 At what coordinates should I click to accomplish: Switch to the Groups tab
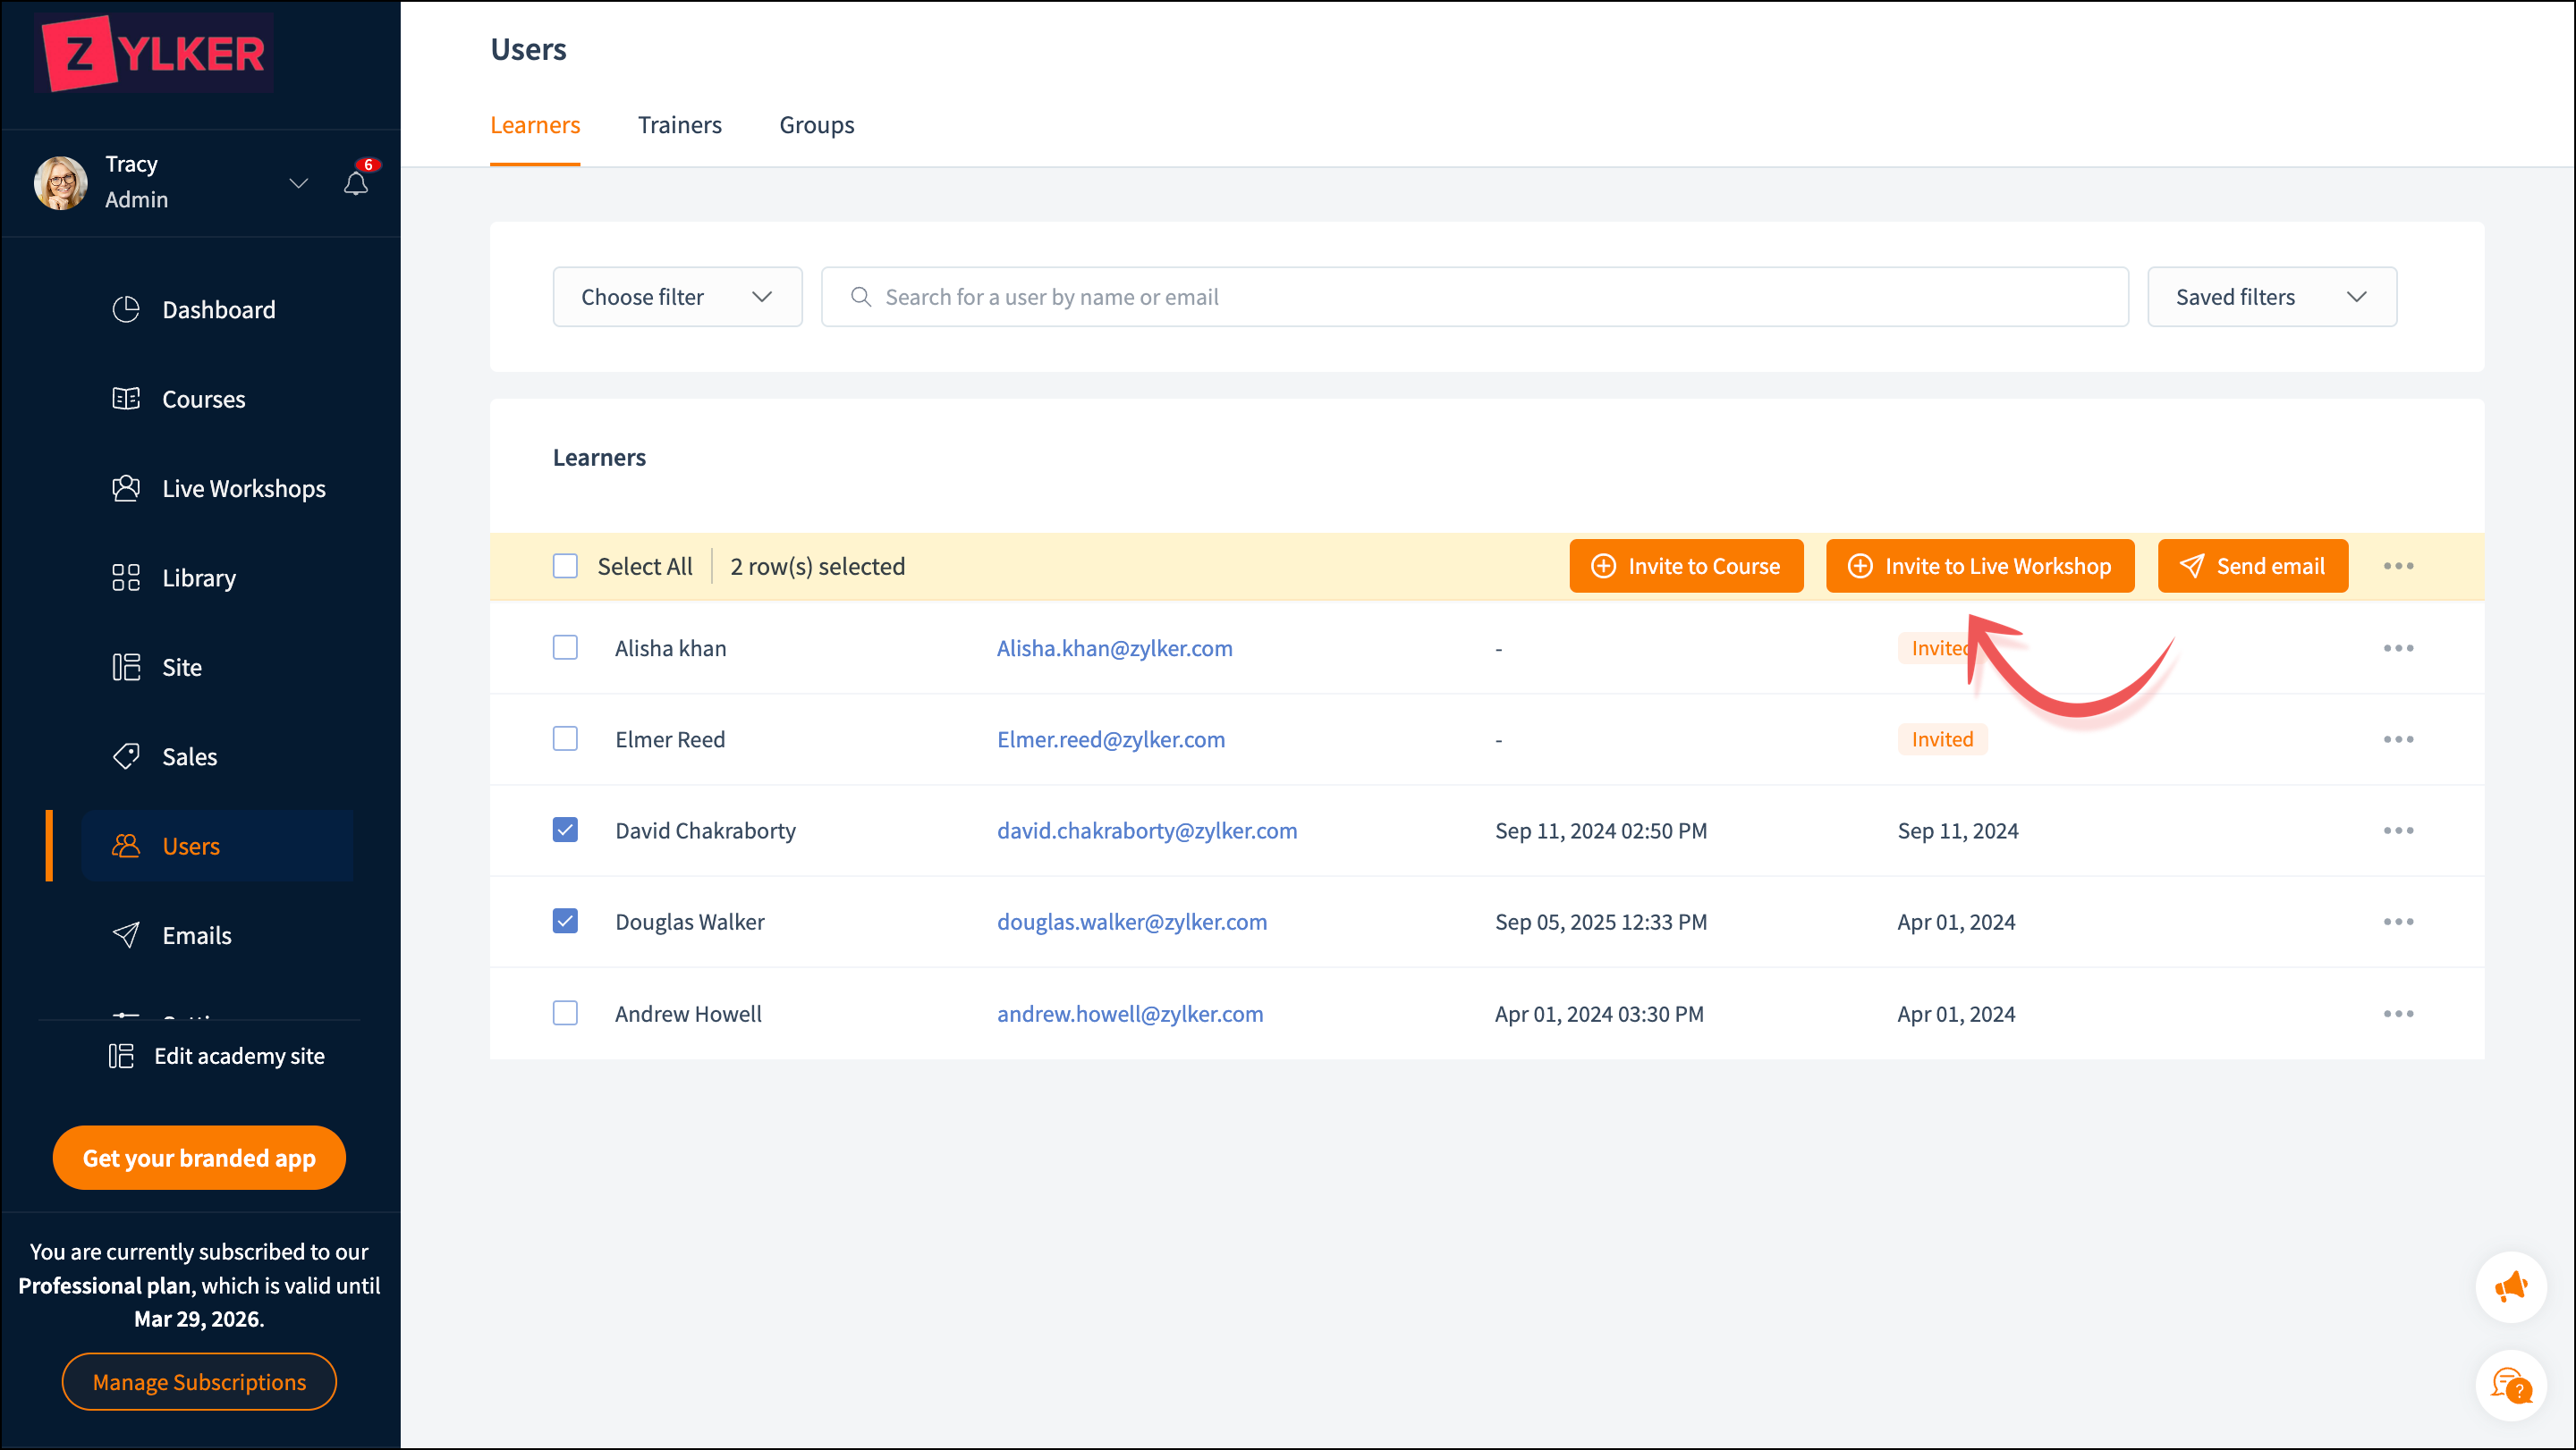point(816,125)
